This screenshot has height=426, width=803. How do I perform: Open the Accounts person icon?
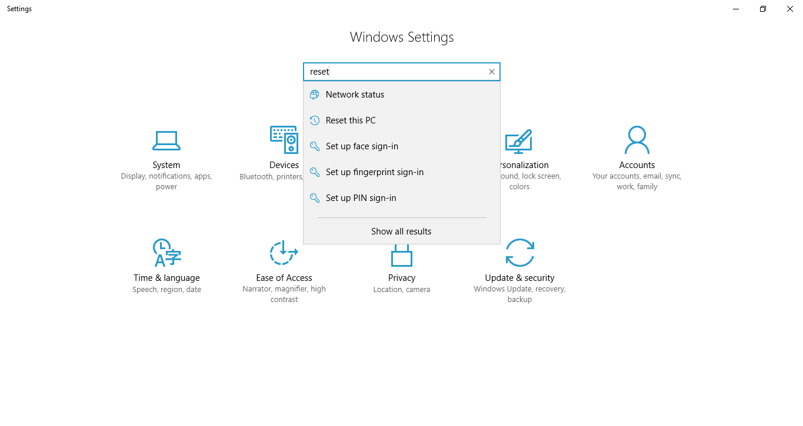[x=637, y=140]
